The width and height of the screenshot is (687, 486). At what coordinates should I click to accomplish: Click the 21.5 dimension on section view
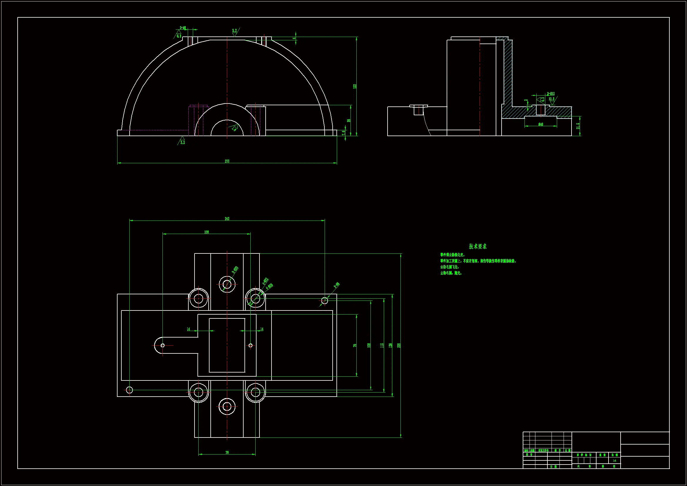pyautogui.click(x=578, y=126)
